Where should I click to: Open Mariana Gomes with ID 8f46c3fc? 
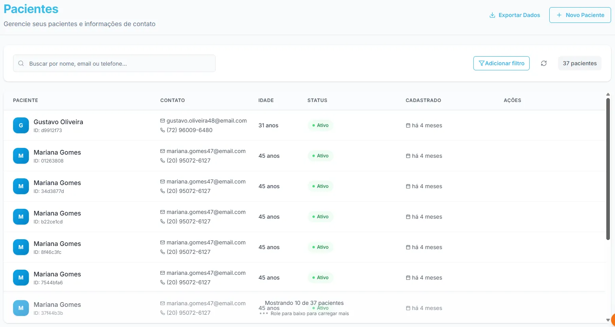[x=57, y=244]
